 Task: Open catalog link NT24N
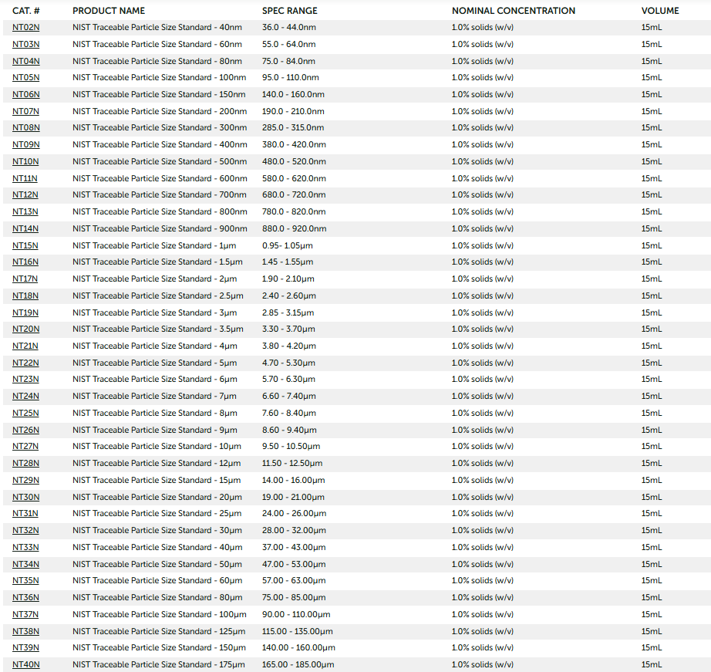(x=26, y=396)
